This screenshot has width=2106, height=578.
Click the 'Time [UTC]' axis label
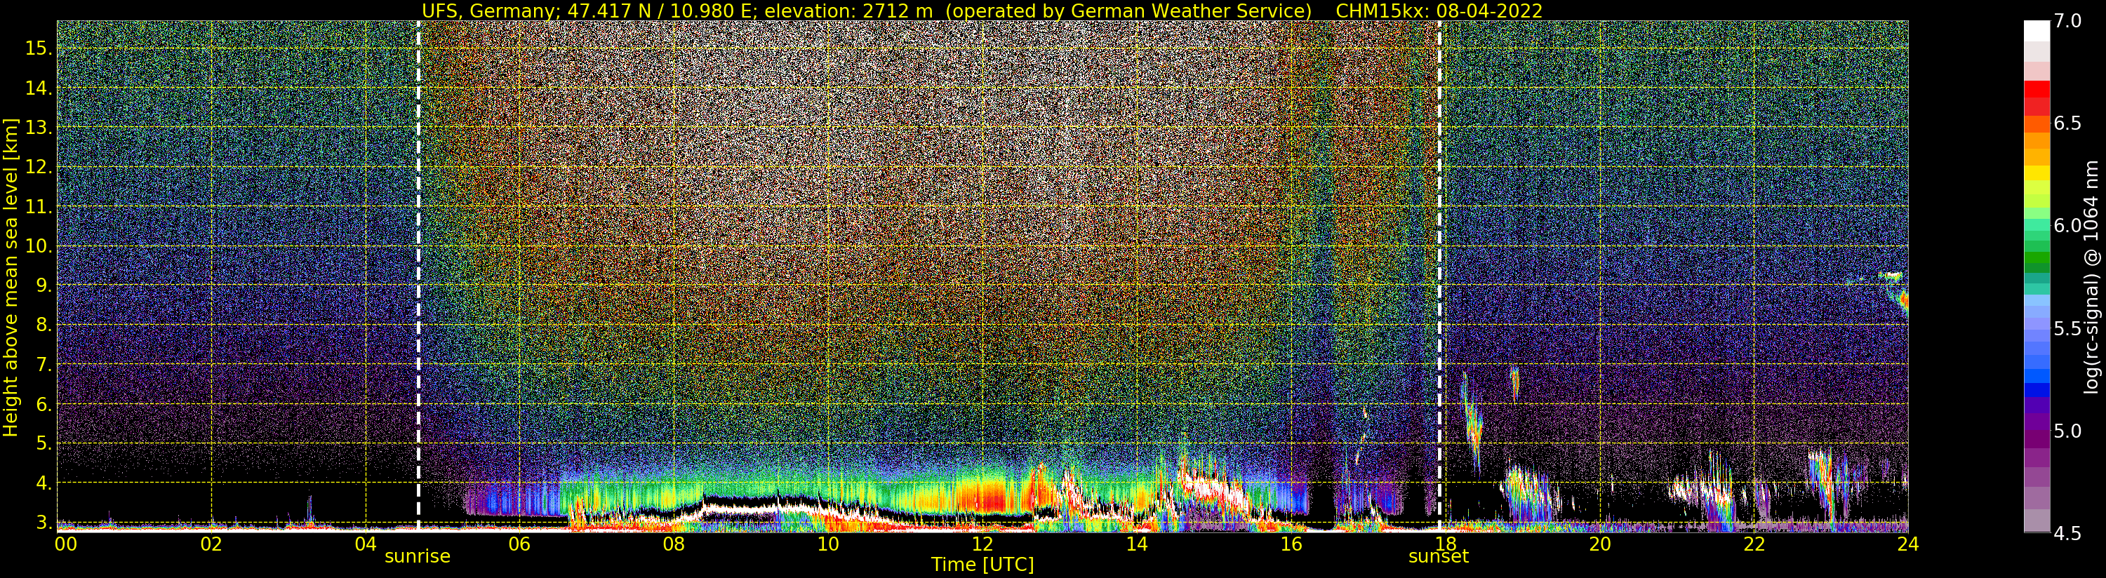click(982, 564)
